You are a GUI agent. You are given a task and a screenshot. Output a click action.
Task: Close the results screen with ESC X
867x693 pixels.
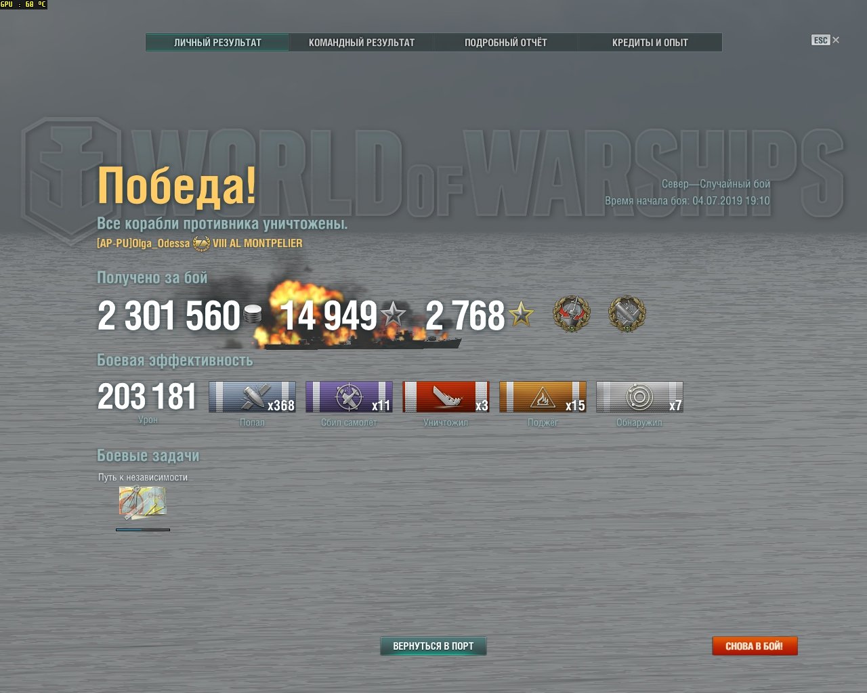tap(826, 40)
